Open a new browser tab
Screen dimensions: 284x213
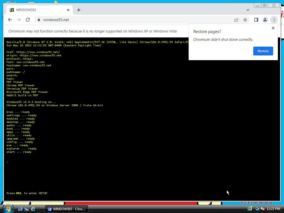tap(78, 10)
